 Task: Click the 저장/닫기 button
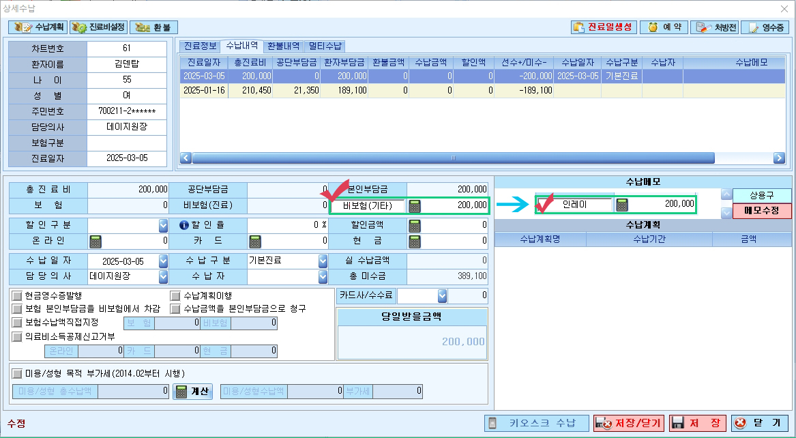tap(629, 423)
